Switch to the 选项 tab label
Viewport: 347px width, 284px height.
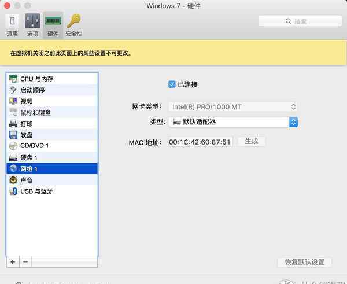(32, 34)
